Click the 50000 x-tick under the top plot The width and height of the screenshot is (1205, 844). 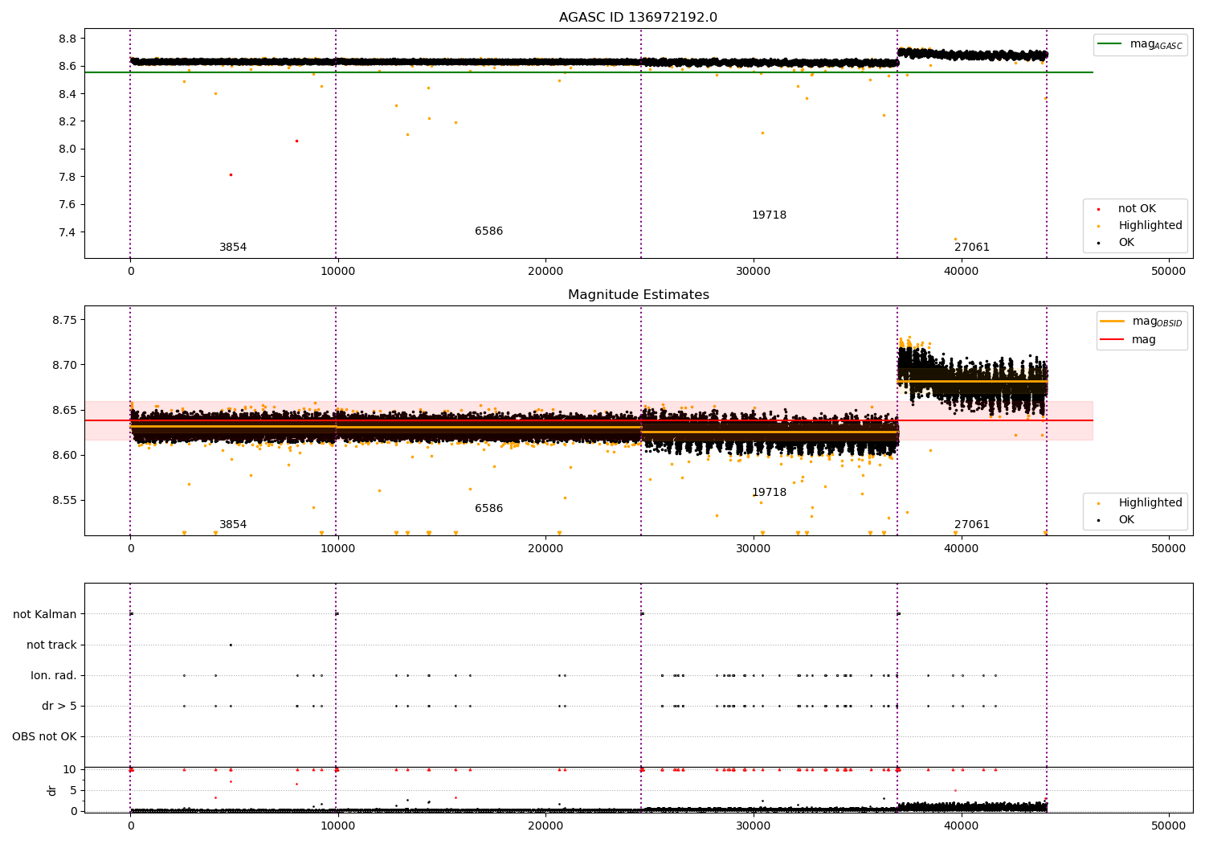point(1168,272)
